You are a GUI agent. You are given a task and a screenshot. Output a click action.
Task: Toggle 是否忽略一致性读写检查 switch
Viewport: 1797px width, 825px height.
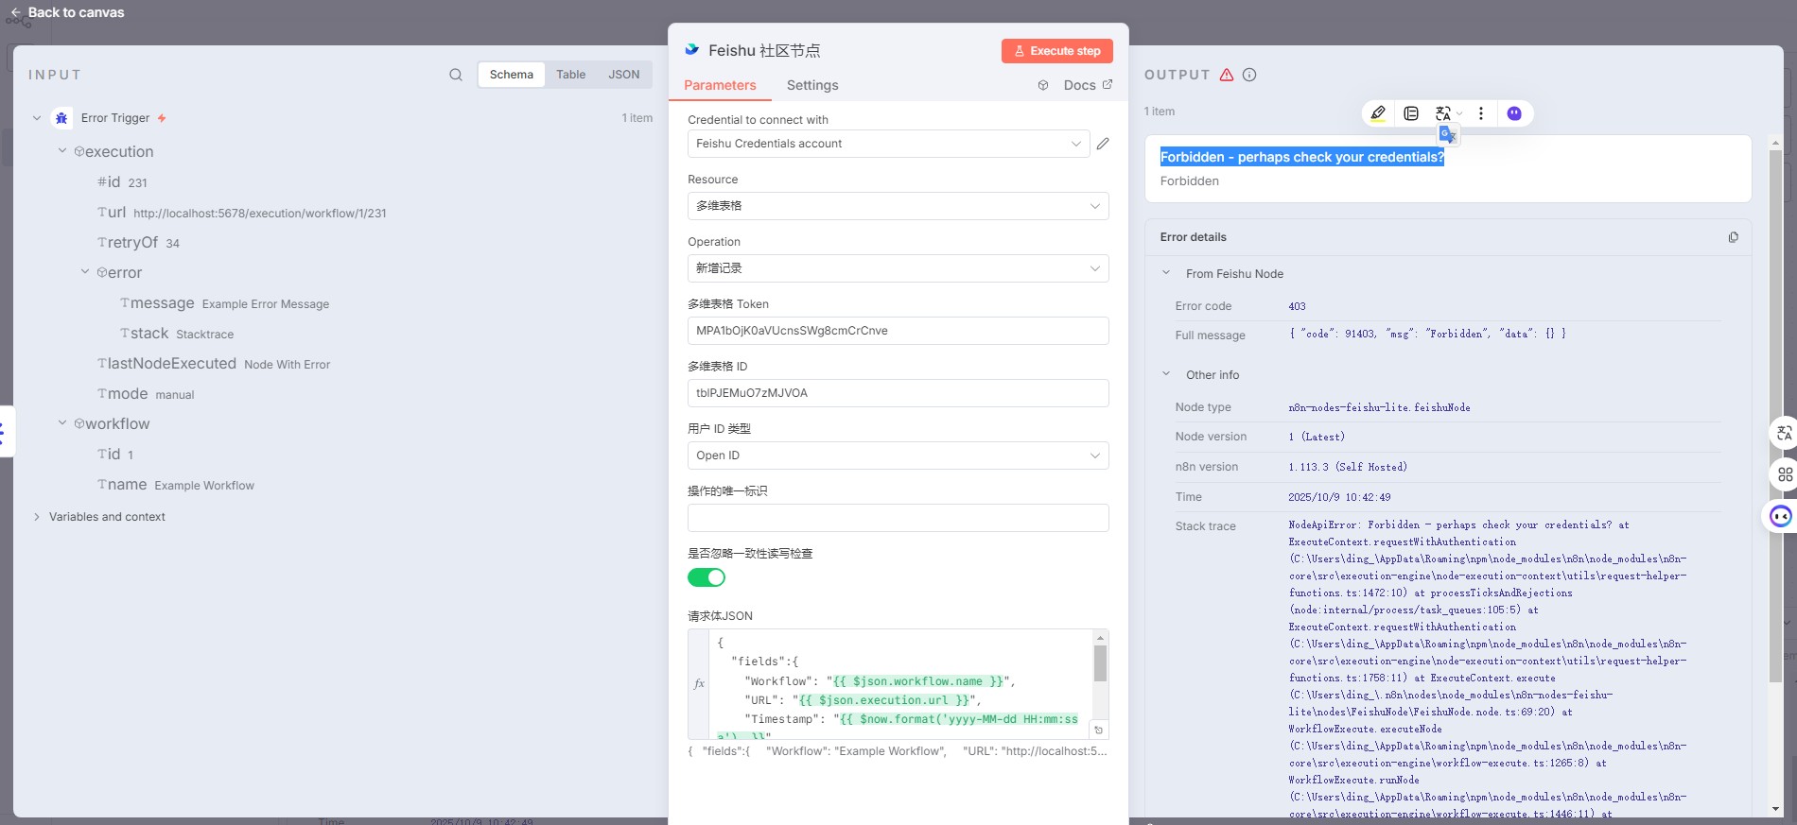(x=707, y=577)
